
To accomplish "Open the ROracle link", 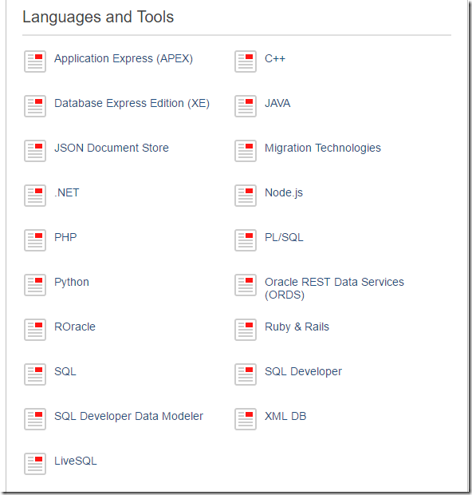I will [75, 327].
